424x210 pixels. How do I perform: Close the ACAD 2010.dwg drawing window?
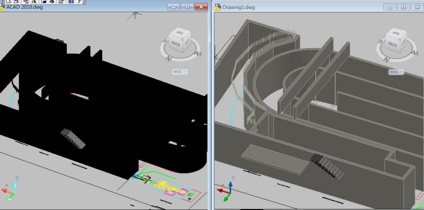pyautogui.click(x=201, y=7)
